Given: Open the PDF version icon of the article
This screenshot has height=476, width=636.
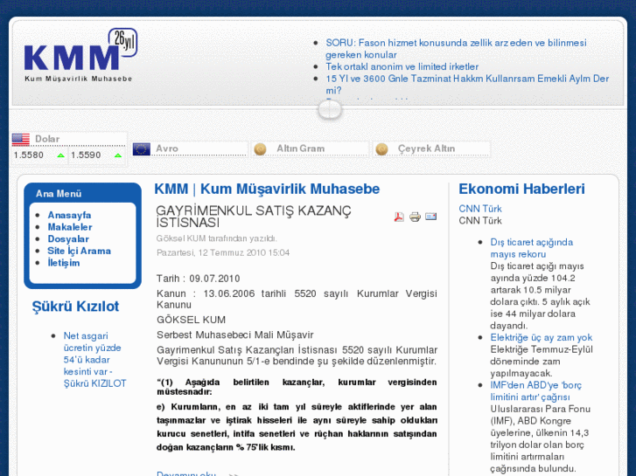Looking at the screenshot, I should (399, 217).
